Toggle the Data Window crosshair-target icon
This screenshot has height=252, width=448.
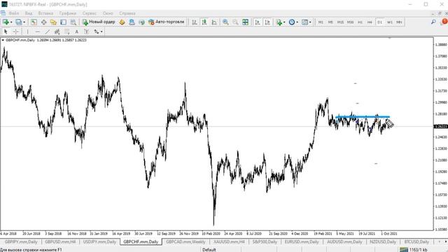43,22
